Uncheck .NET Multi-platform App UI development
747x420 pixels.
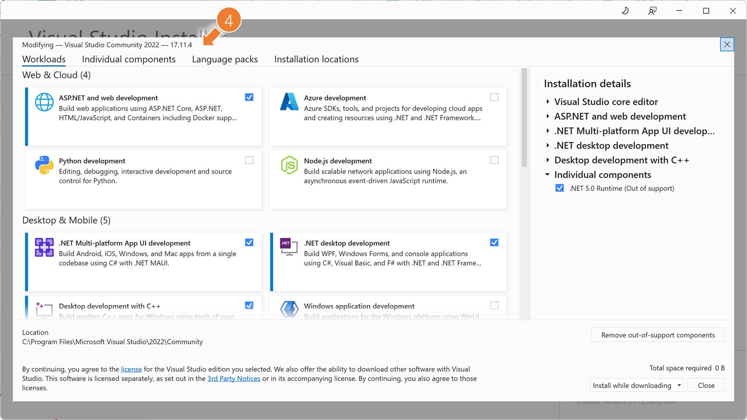click(249, 242)
